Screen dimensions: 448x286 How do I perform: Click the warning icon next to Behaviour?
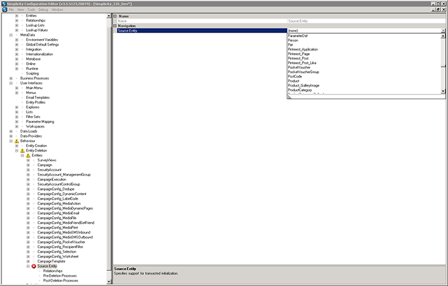click(17, 141)
